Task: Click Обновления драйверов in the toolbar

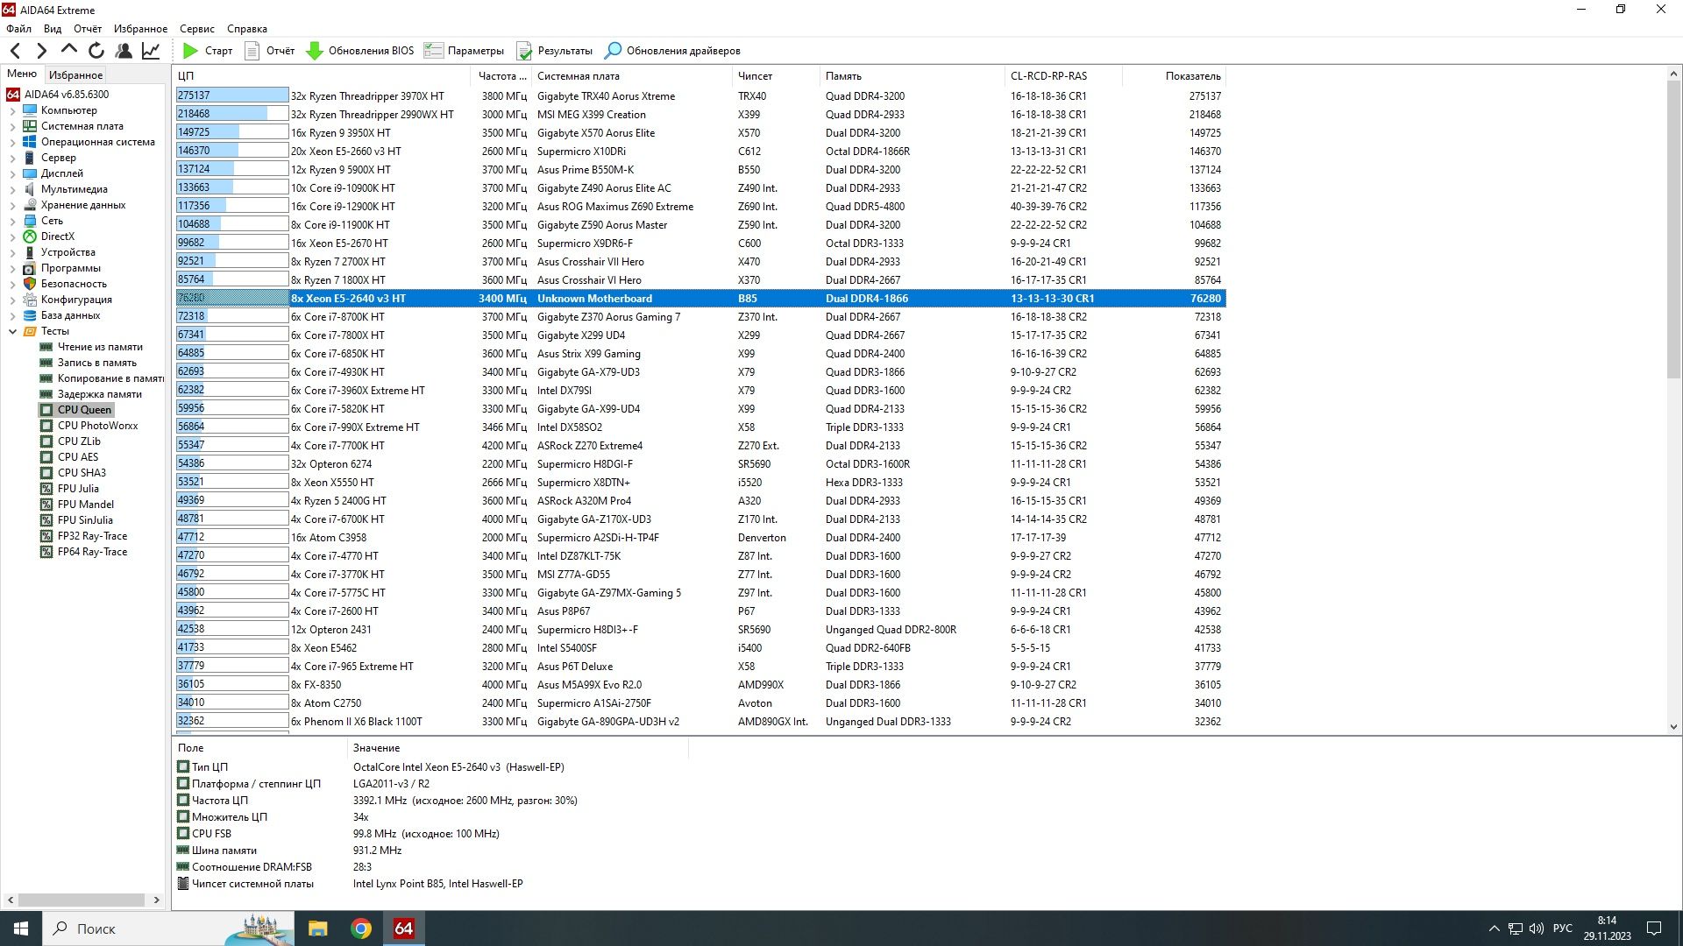Action: pyautogui.click(x=673, y=51)
